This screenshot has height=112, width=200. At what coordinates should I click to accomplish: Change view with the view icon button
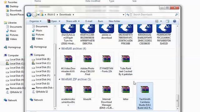click(x=157, y=21)
